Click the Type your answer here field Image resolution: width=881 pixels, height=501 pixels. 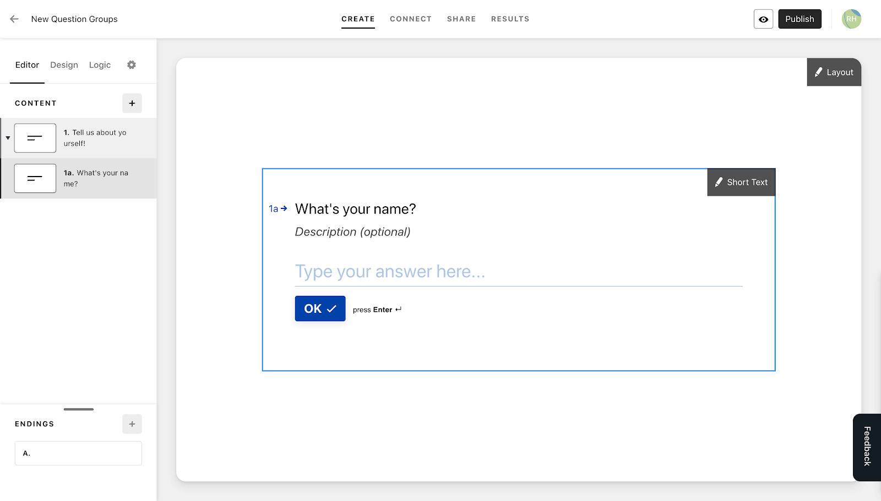519,272
